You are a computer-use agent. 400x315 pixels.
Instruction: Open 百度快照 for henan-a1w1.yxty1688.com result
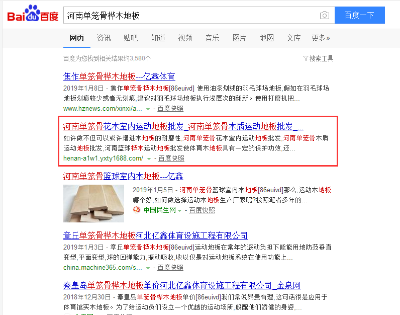click(171, 159)
